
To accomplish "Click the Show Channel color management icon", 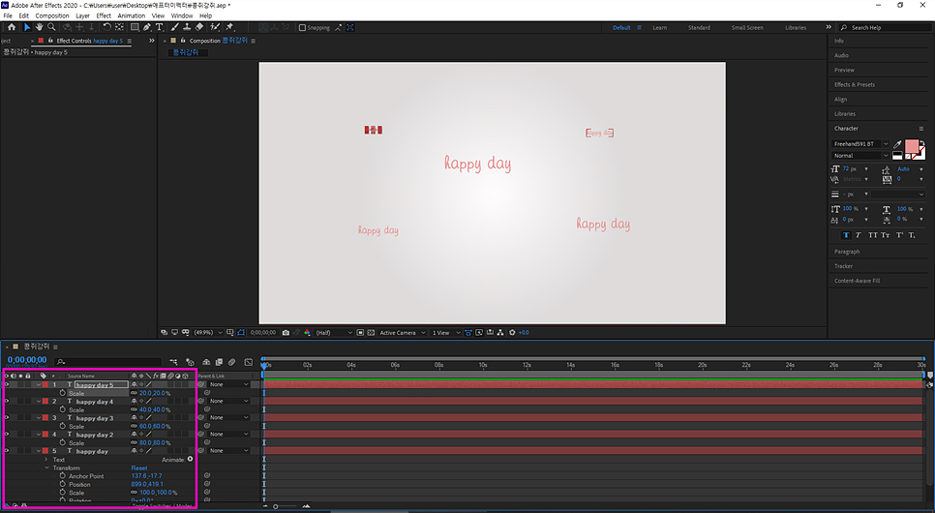I will 307,332.
